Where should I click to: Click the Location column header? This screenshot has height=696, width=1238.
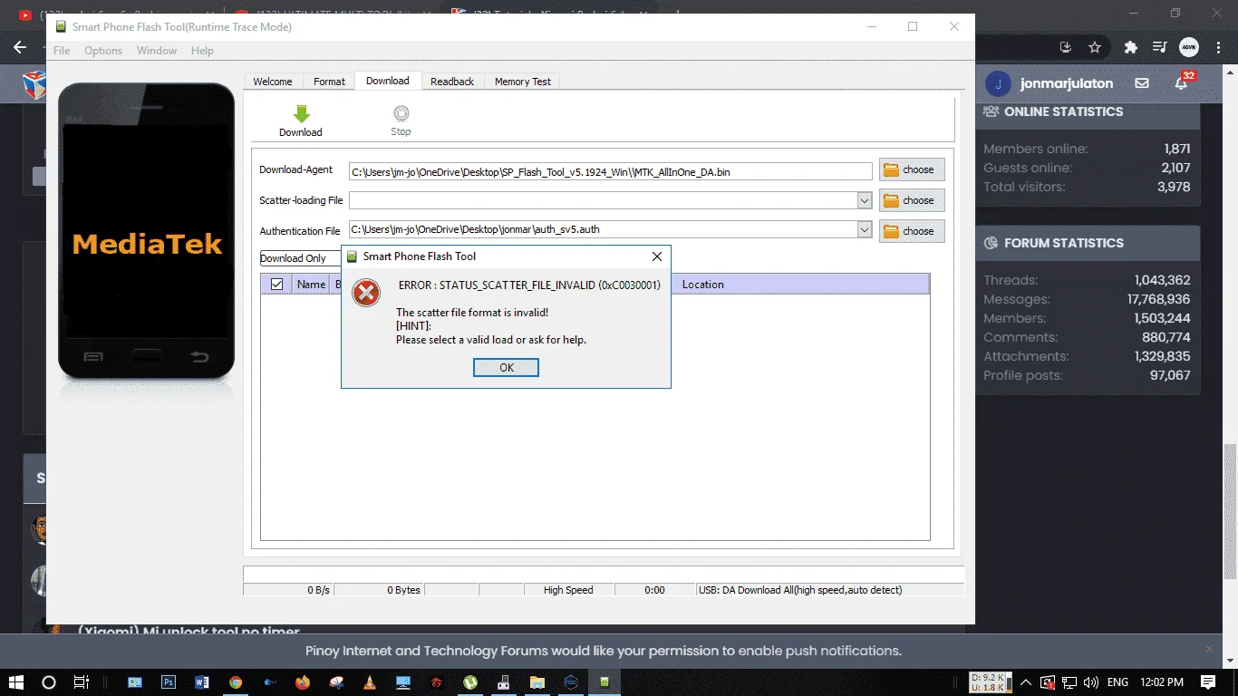pos(703,285)
